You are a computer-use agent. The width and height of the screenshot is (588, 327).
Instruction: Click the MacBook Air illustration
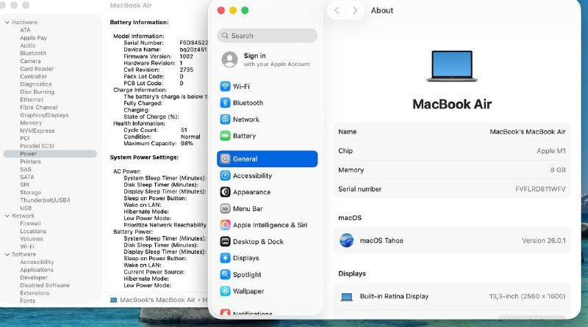(x=452, y=66)
